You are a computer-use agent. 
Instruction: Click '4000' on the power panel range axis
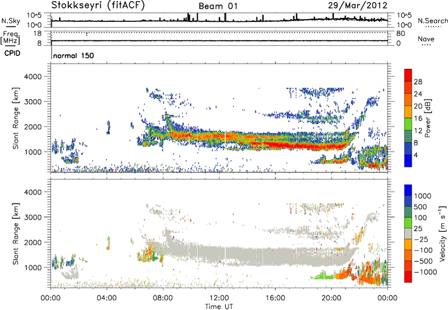(33, 77)
